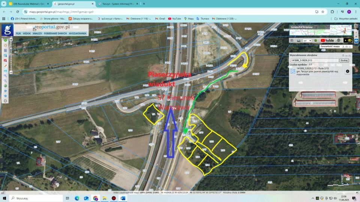Click the YouTube logo in map toolbar
Screen dimensions: 360x202
327,40
